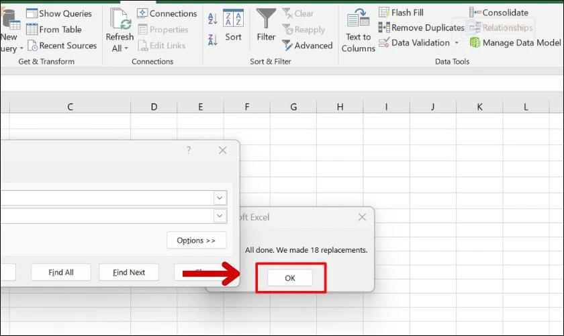Launch Text to Columns wizard
This screenshot has width=564, height=336.
(359, 31)
